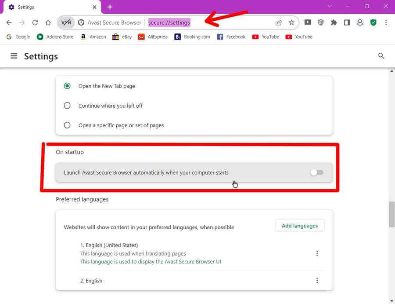The width and height of the screenshot is (395, 304).
Task: Reload the page with the refresh icon
Action: tap(35, 22)
